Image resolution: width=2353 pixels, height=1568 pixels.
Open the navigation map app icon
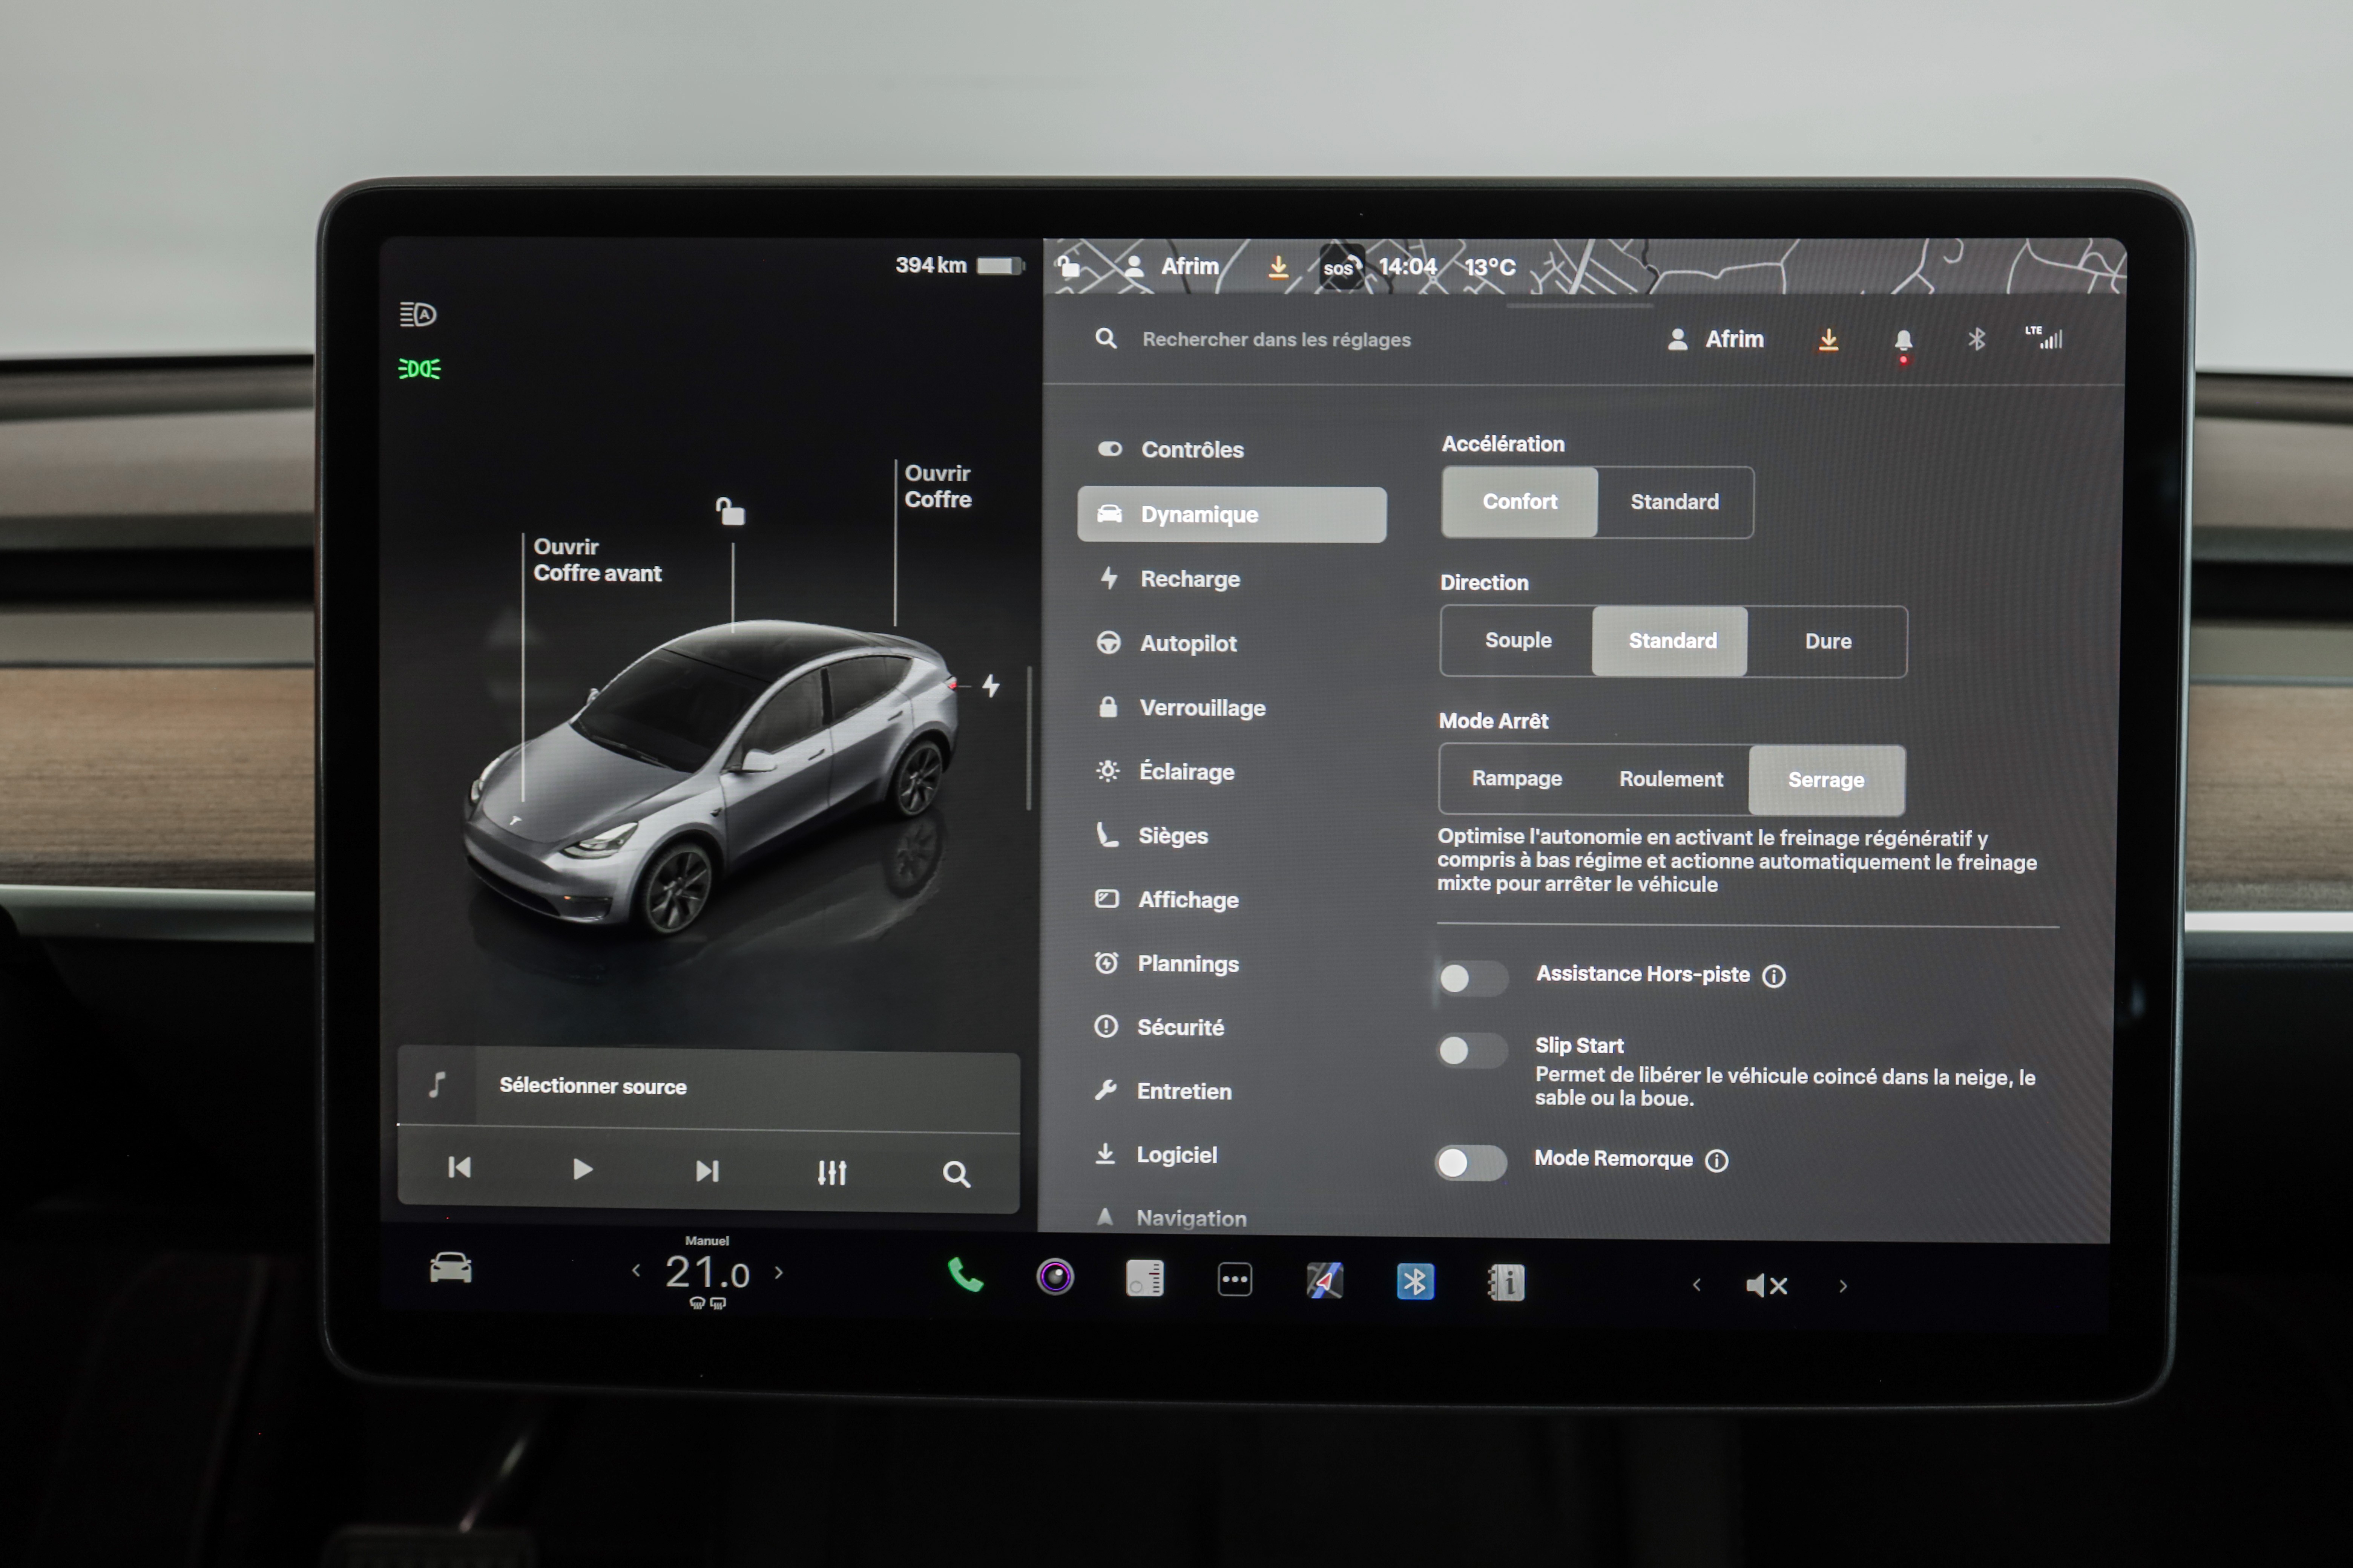[1325, 1281]
